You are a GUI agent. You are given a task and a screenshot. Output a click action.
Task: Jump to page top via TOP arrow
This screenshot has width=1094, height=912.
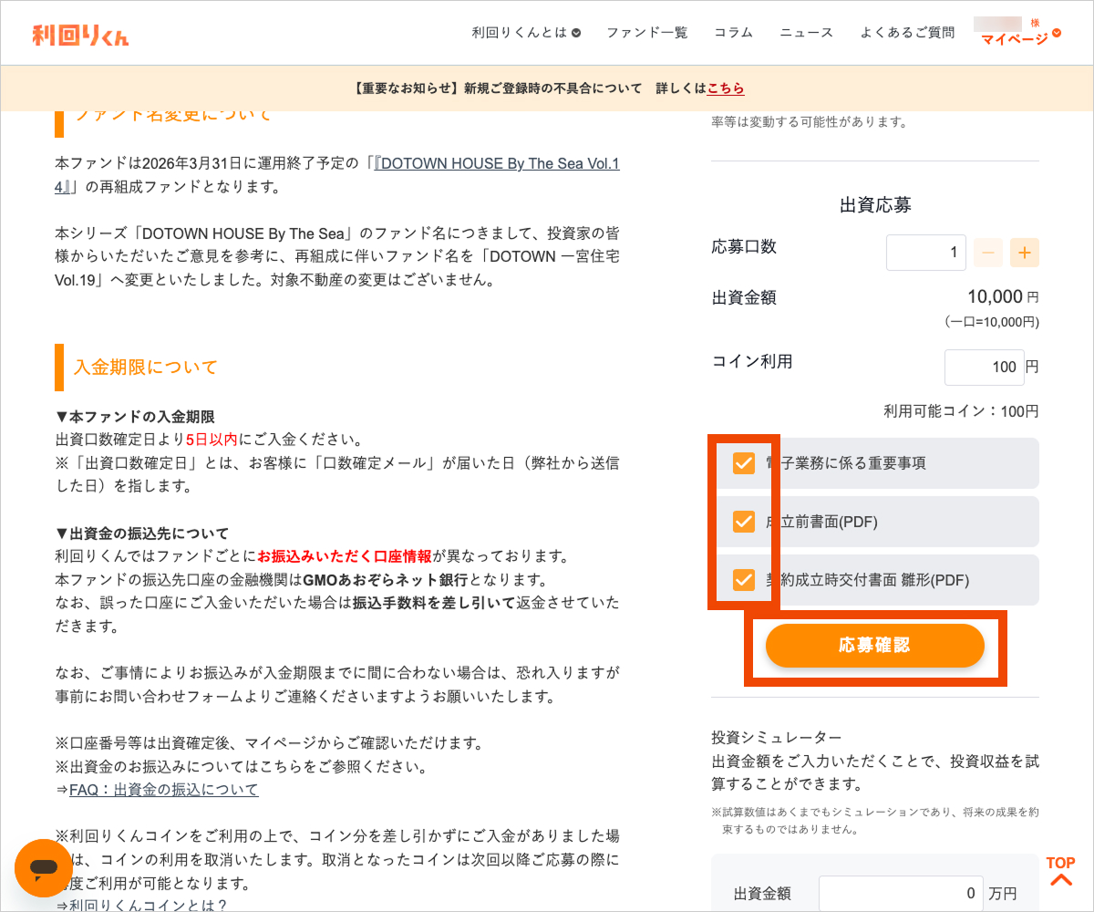(x=1060, y=872)
